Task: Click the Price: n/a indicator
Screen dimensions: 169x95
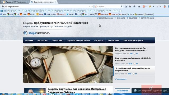Action: pyautogui.click(x=114, y=14)
